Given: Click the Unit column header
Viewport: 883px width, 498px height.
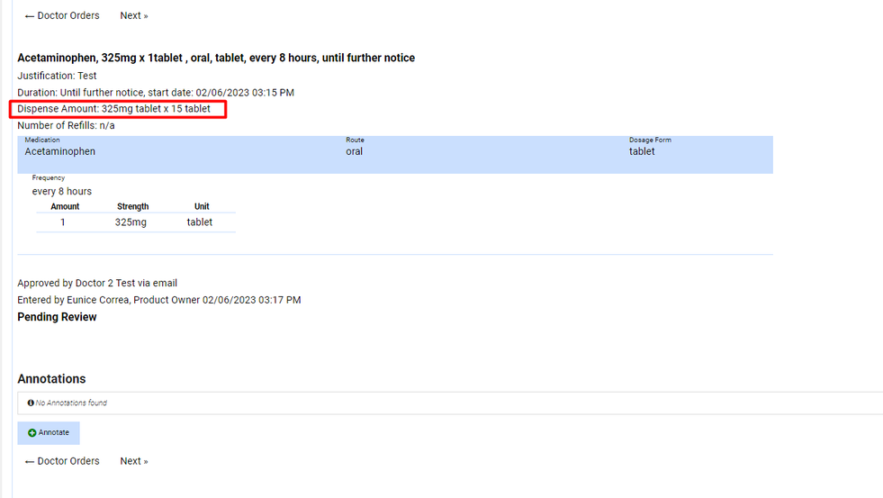Looking at the screenshot, I should (202, 206).
